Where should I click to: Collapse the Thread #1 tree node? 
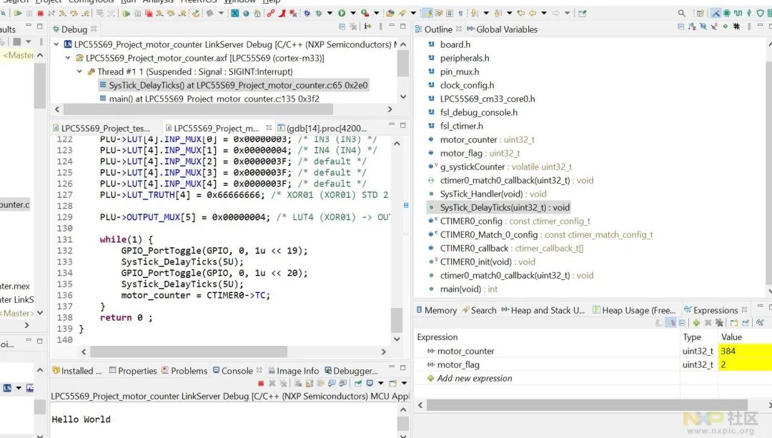[x=80, y=71]
